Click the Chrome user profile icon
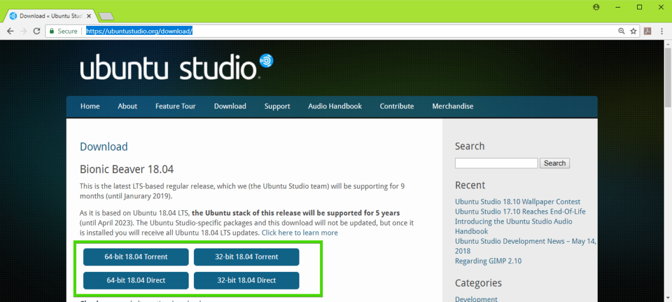This screenshot has height=302, width=672. click(x=596, y=7)
